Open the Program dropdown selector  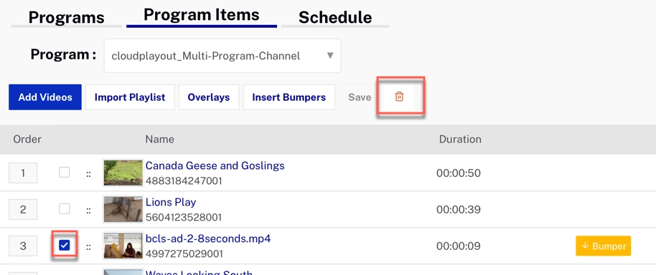click(222, 55)
